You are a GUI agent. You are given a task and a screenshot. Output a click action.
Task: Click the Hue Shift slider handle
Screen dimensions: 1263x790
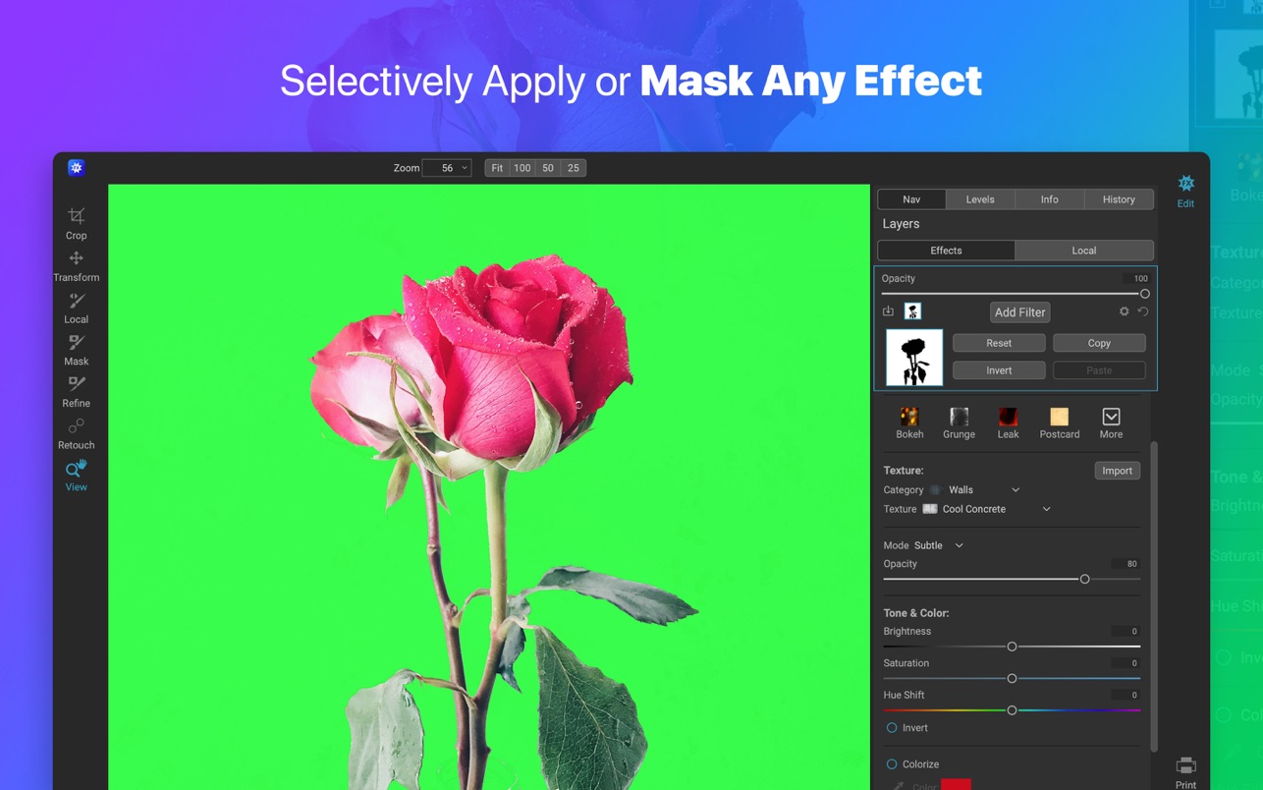tap(1012, 710)
